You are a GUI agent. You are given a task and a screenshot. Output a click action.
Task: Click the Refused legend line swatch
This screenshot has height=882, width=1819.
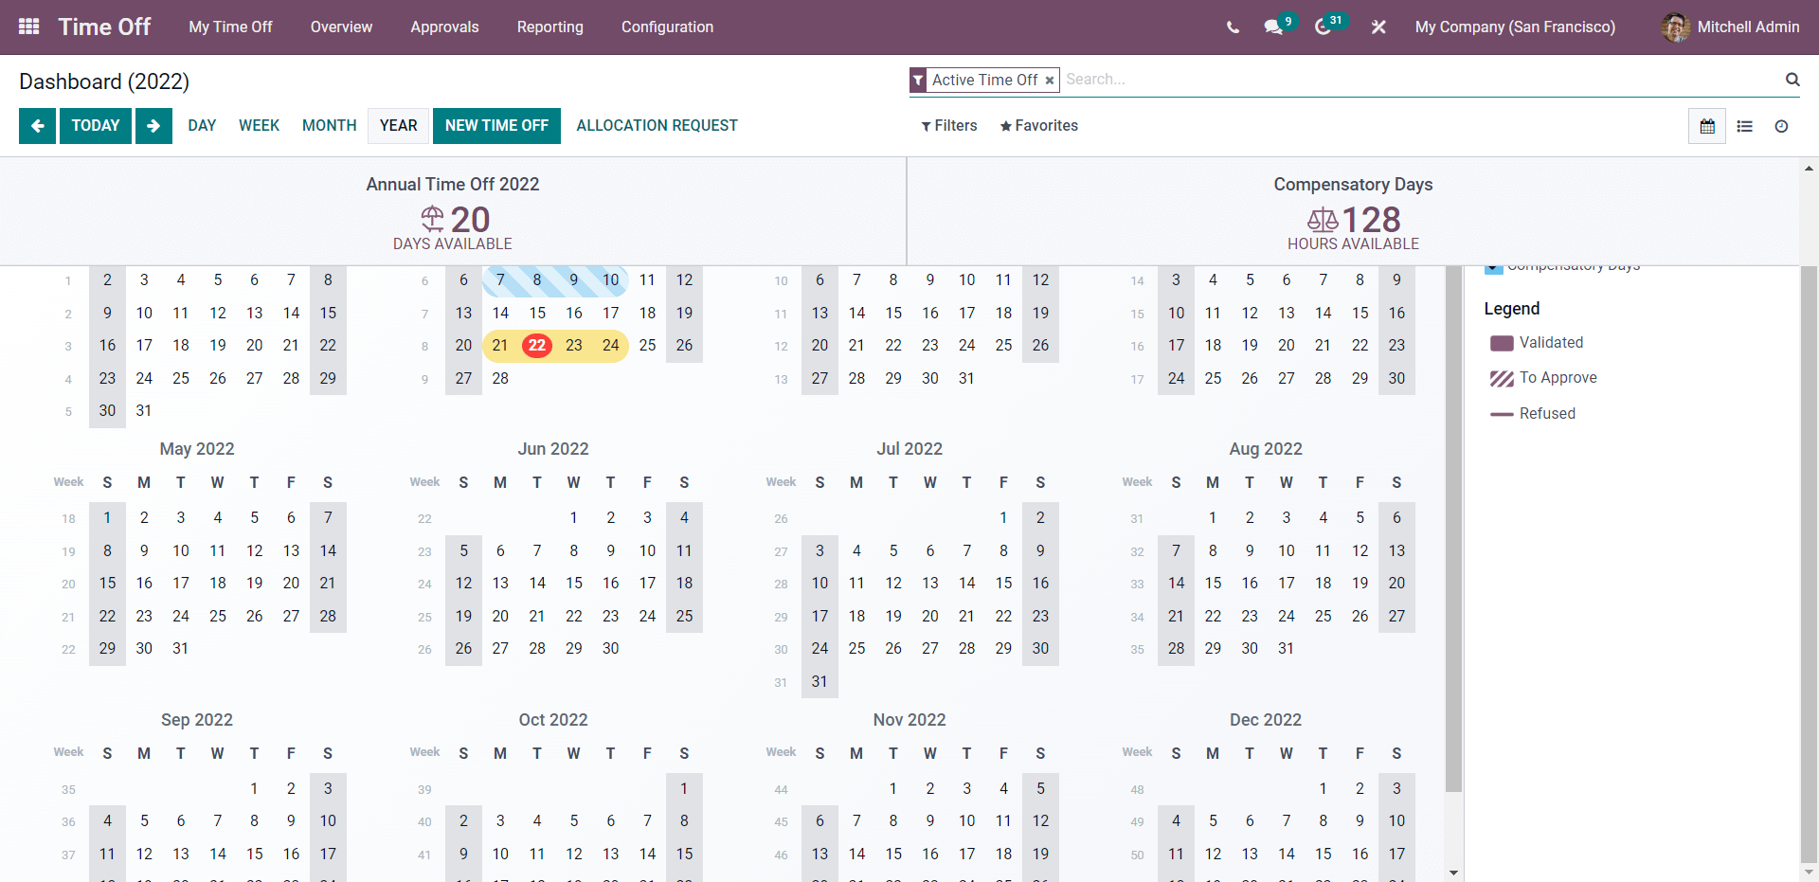[x=1502, y=414]
